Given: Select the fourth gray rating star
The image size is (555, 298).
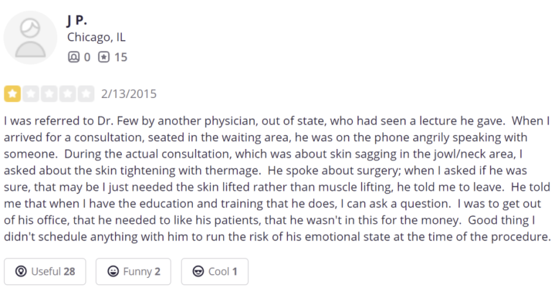Looking at the screenshot, I should coord(68,94).
